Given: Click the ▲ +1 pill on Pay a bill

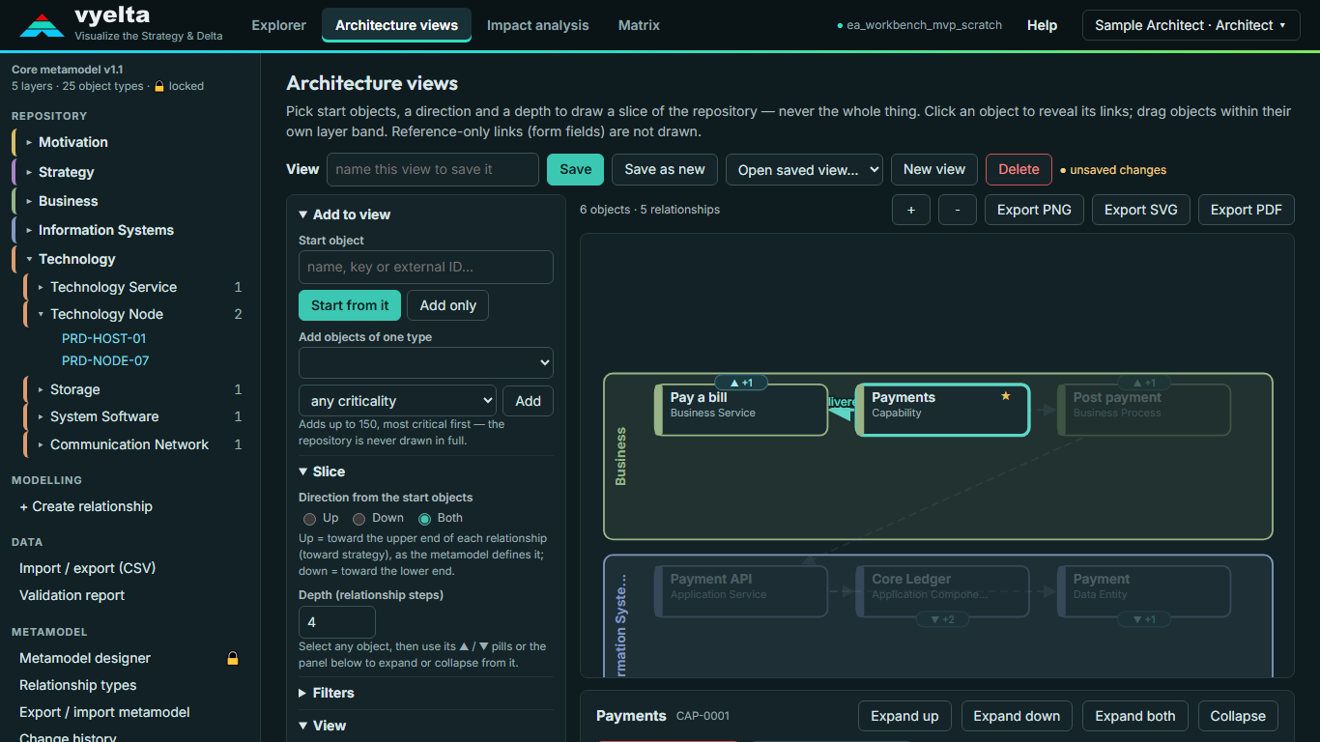Looking at the screenshot, I should click(741, 383).
